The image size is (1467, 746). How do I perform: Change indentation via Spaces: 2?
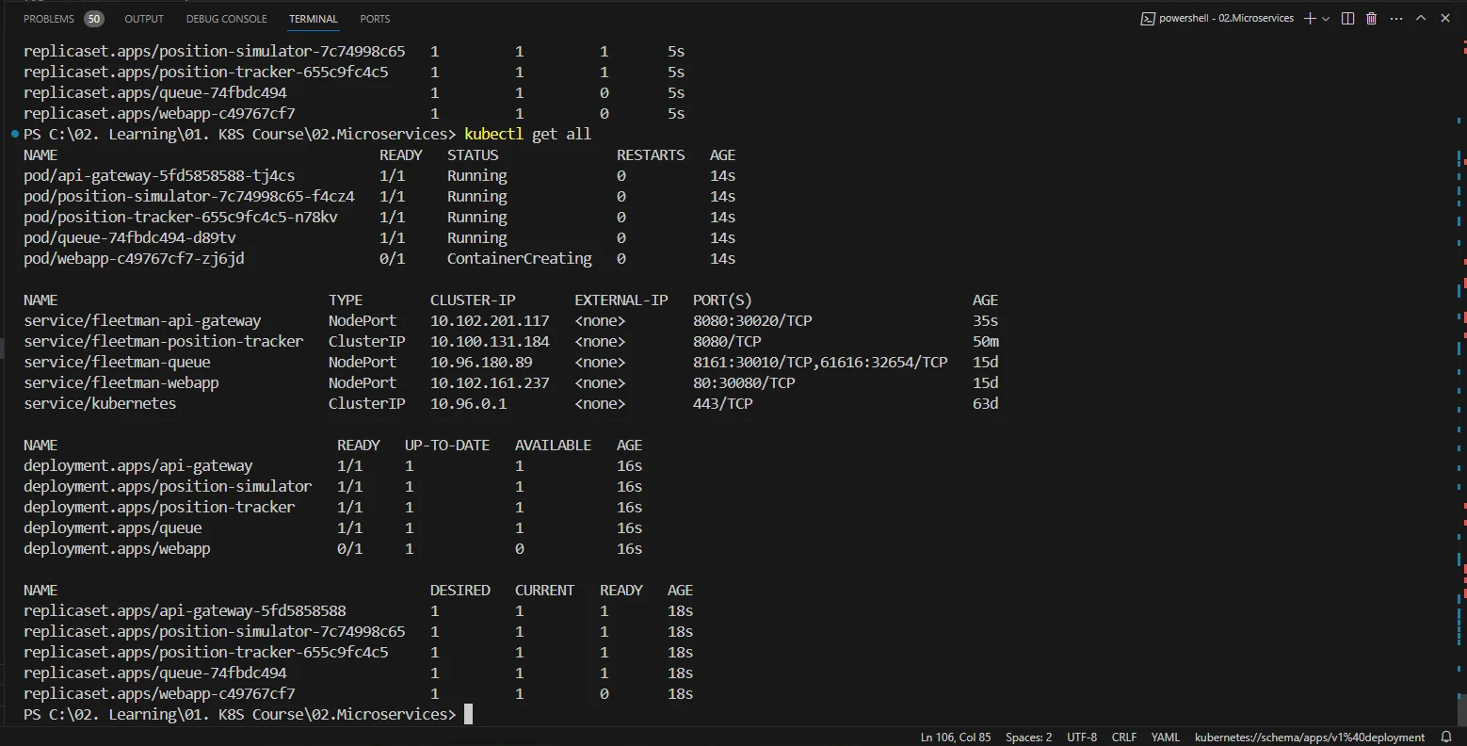(1028, 738)
